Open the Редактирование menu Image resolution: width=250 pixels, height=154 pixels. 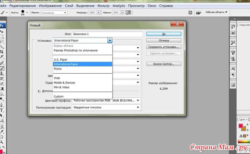coord(23,6)
